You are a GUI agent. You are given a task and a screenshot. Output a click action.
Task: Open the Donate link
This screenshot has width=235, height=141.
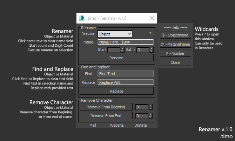140,125
